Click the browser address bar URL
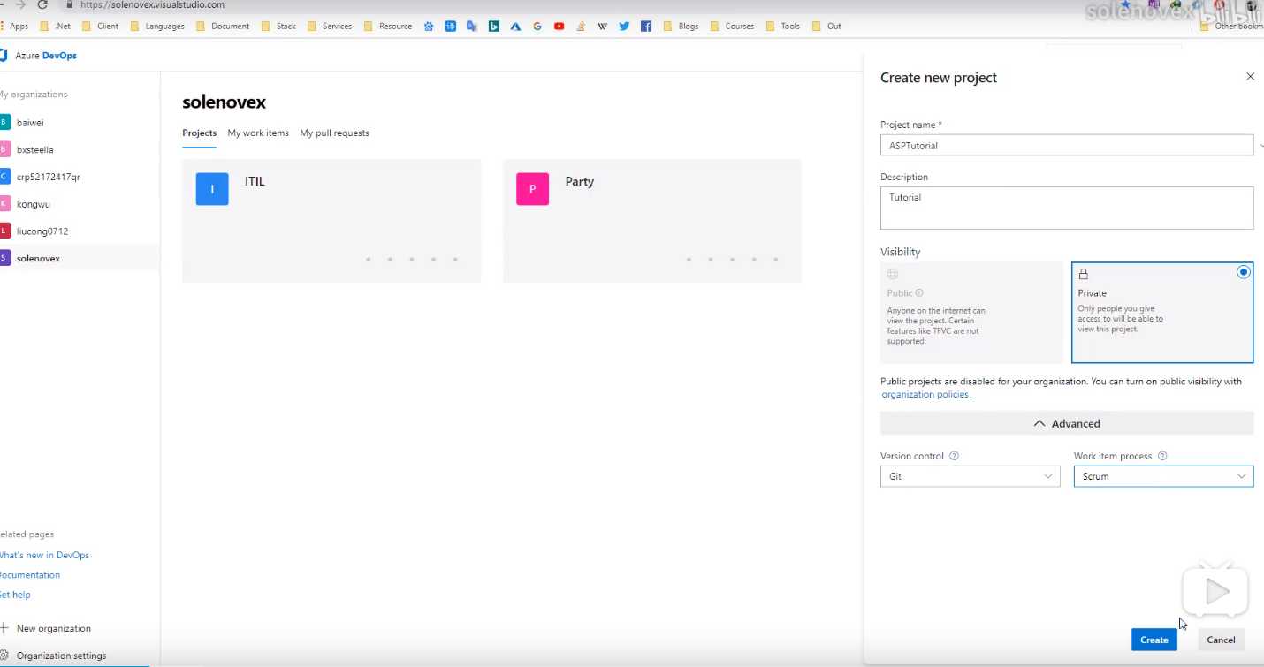Viewport: 1264px width, 667px height. pyautogui.click(x=152, y=4)
